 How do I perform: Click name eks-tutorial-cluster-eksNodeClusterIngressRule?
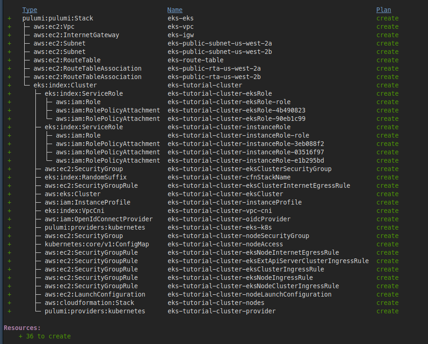click(253, 286)
